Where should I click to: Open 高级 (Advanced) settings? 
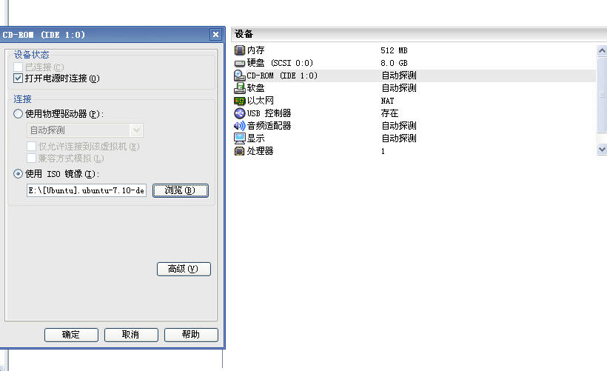184,269
